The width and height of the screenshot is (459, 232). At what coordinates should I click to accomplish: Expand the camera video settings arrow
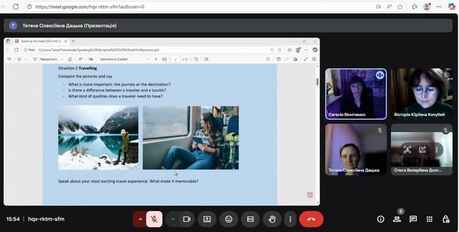point(173,219)
